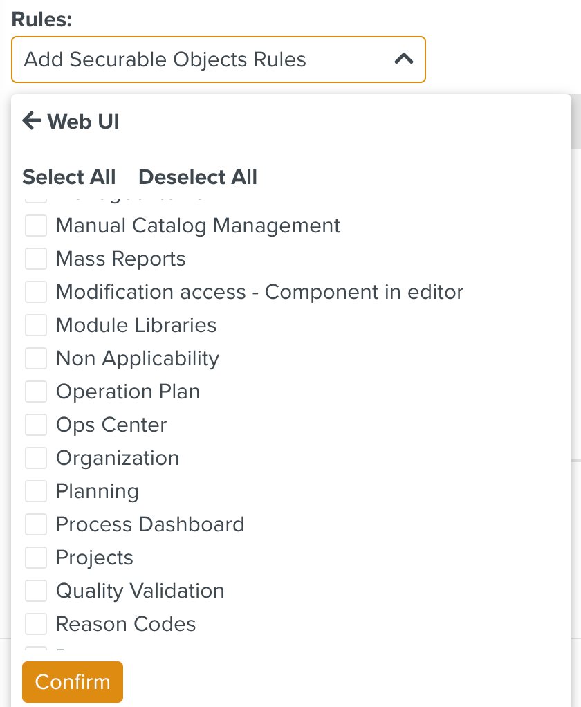Image resolution: width=581 pixels, height=707 pixels.
Task: Check the Projects checkbox
Action: (x=36, y=558)
